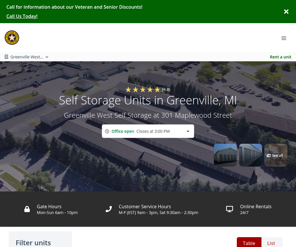
Task: Switch to the Table view tab
Action: [x=249, y=243]
